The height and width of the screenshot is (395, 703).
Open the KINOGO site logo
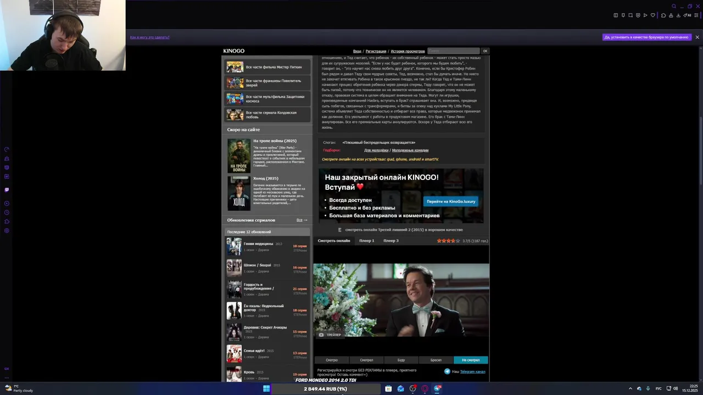tap(233, 51)
